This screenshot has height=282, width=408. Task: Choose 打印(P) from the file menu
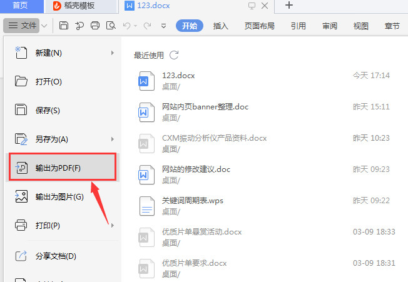click(63, 225)
